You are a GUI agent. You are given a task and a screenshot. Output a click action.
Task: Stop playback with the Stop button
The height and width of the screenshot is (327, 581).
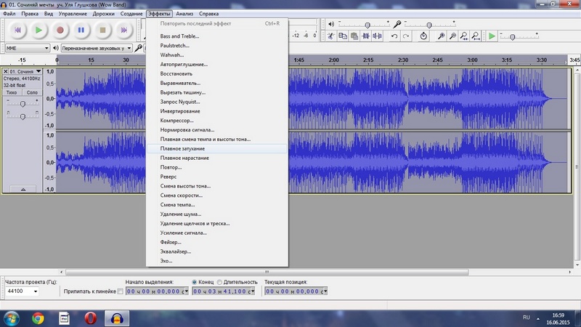tap(102, 30)
